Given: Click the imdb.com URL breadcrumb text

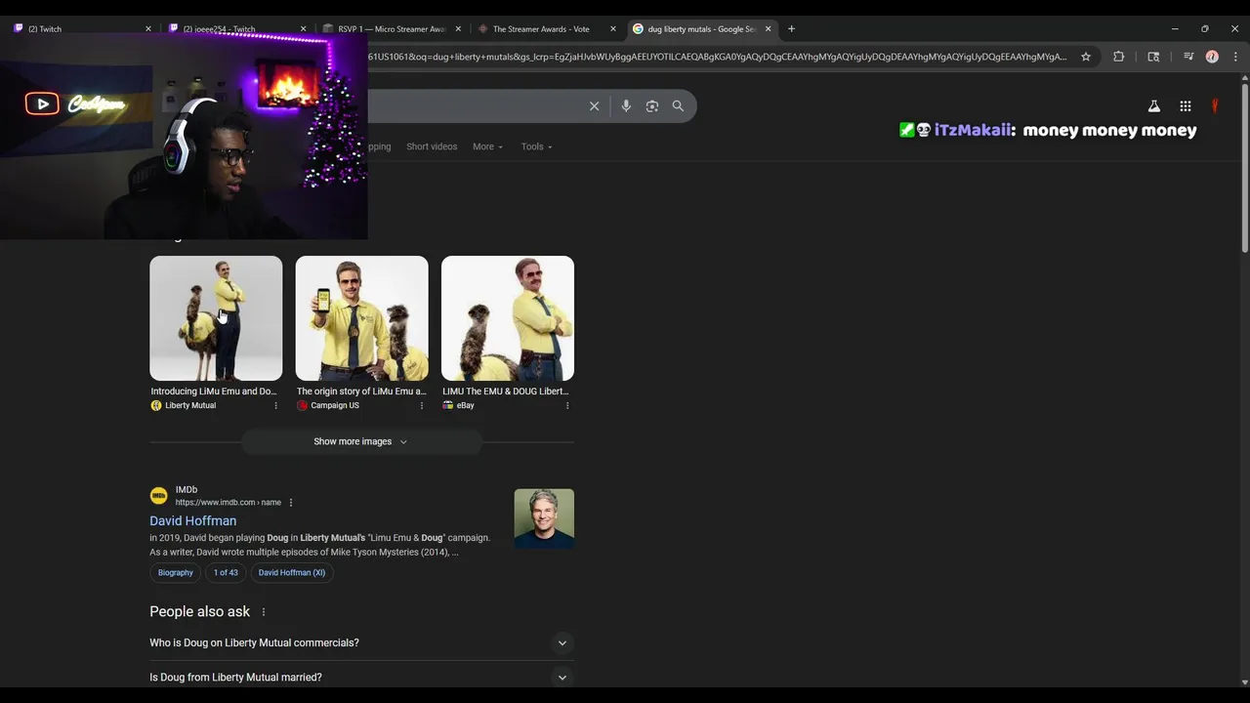Looking at the screenshot, I should (228, 503).
